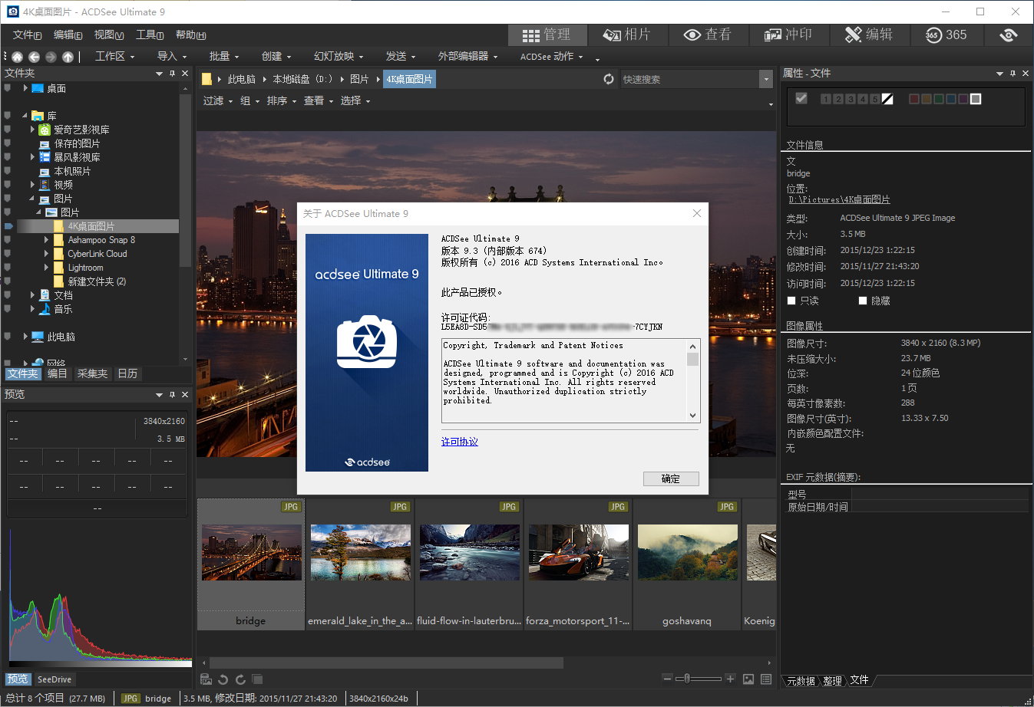Switch to Manage mode (管理)
The height and width of the screenshot is (707, 1034).
(x=547, y=35)
